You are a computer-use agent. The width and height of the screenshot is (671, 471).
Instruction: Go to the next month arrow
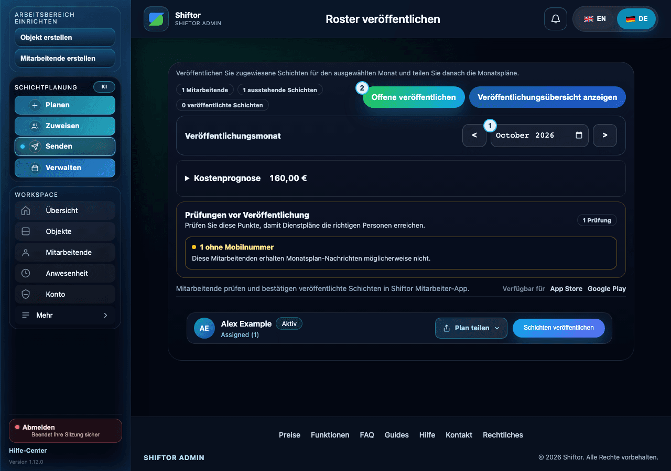click(605, 136)
